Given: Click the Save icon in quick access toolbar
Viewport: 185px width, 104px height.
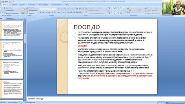Looking at the screenshot, I should tap(3, 2).
